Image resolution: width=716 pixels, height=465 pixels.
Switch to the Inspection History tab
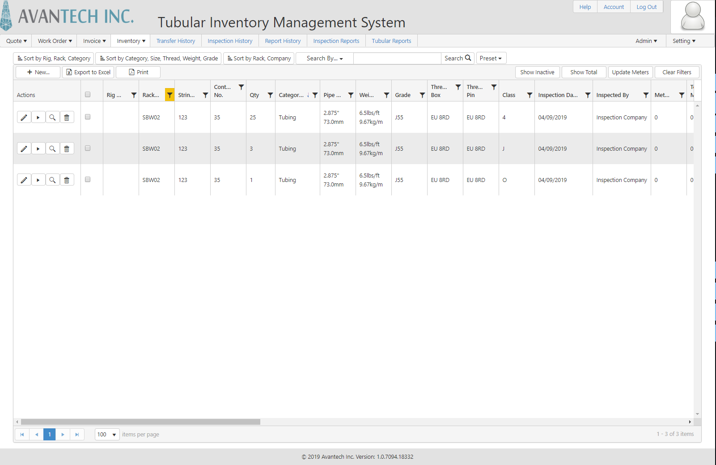click(x=230, y=41)
